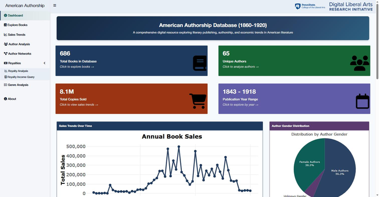Click the About info icon
Image resolution: width=379 pixels, height=197 pixels.
click(x=5, y=99)
